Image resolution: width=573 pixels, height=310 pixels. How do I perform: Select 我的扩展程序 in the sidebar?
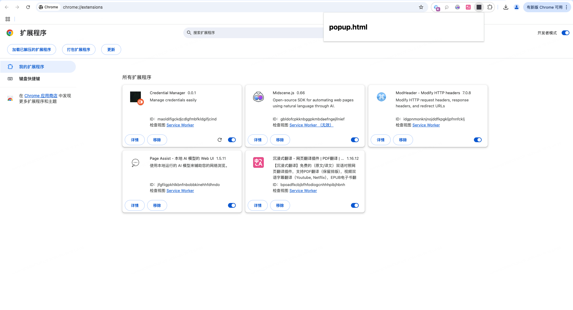(38, 67)
